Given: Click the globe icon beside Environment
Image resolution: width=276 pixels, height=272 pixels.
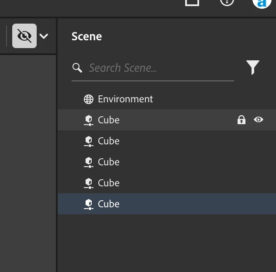Looking at the screenshot, I should click(x=89, y=99).
